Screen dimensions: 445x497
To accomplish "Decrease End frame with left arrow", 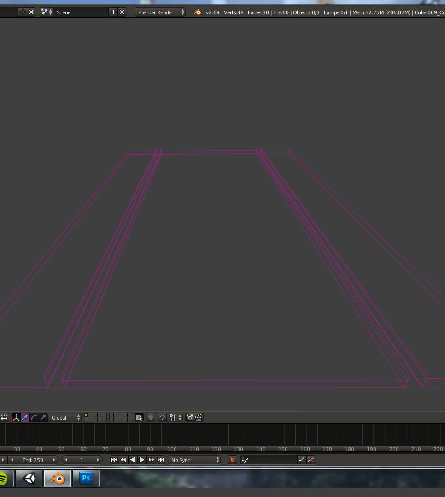I will (12, 460).
